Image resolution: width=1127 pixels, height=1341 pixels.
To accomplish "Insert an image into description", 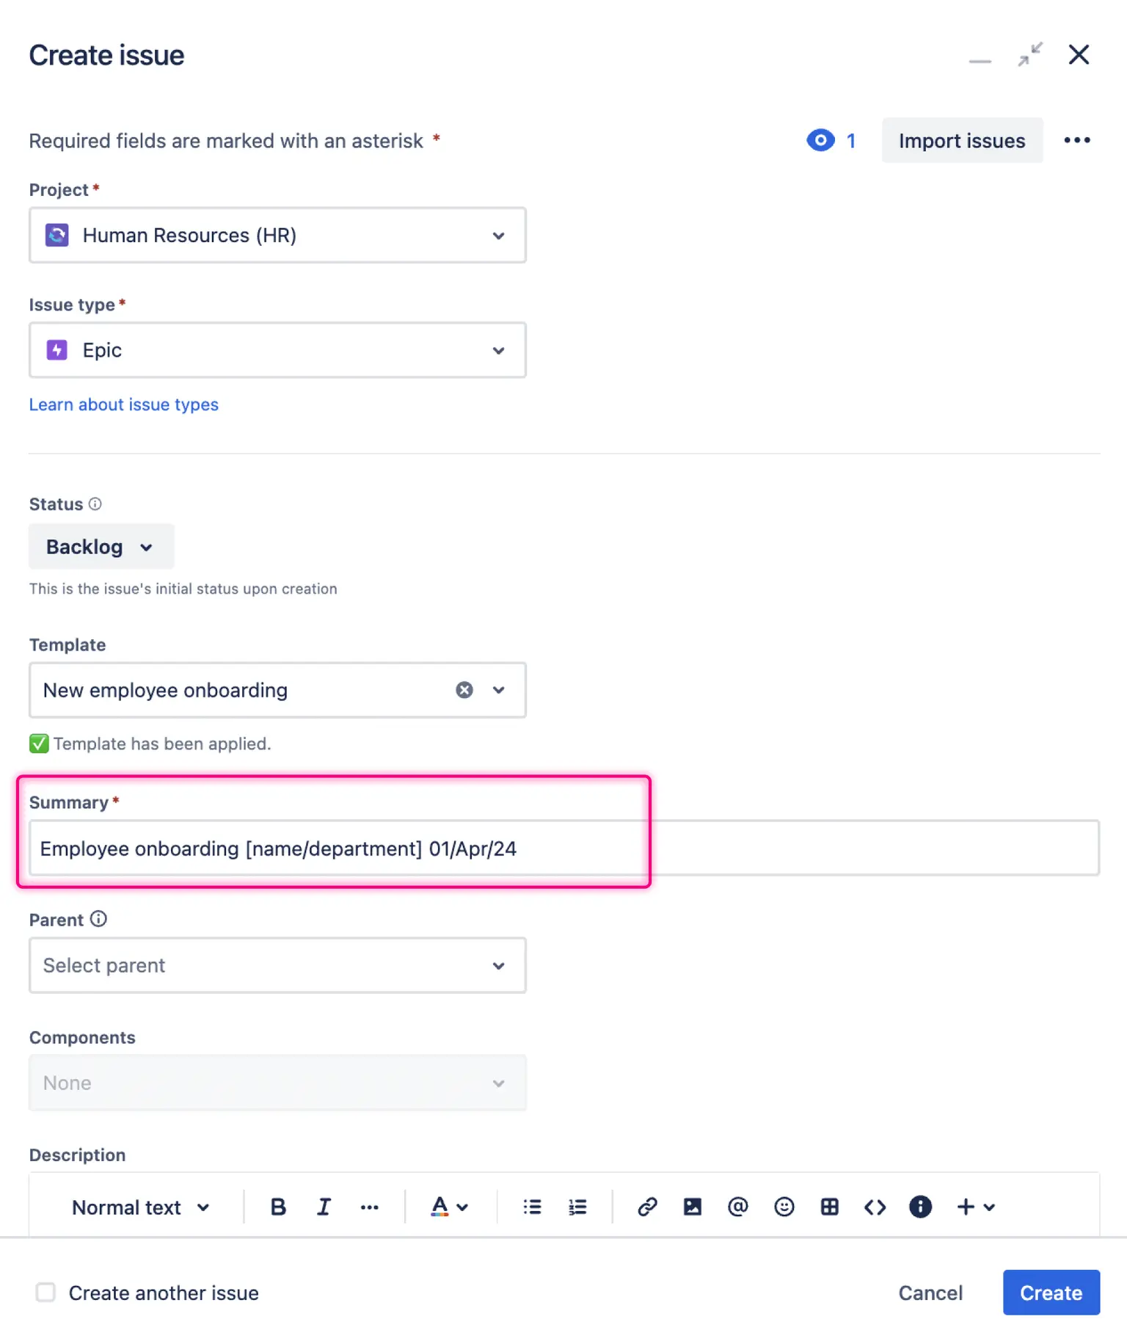I will click(x=692, y=1207).
